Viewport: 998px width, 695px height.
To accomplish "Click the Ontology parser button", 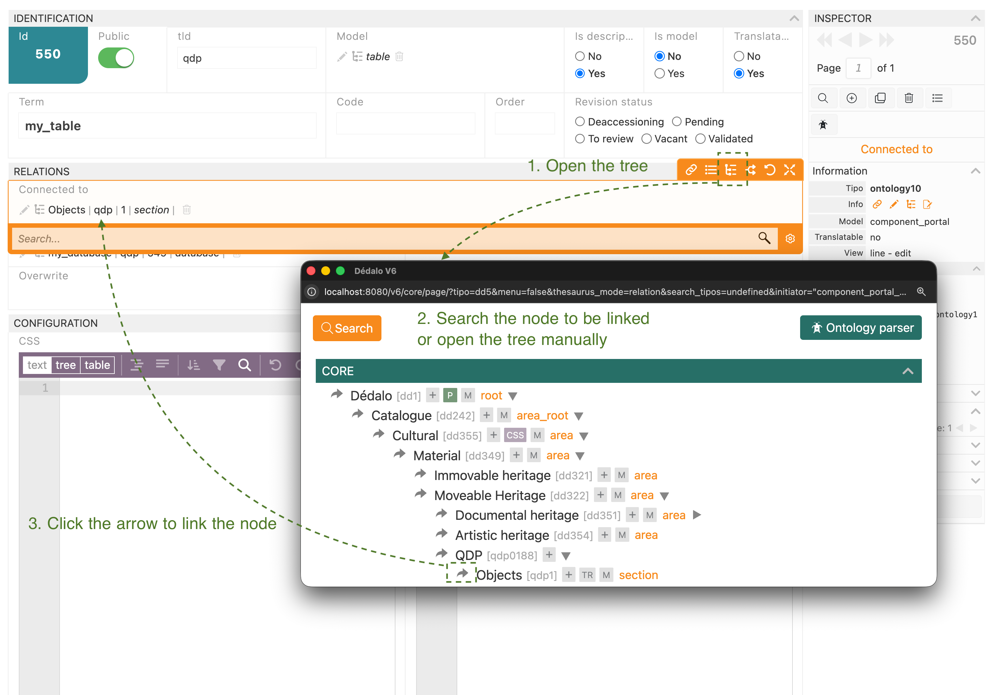I will point(861,327).
